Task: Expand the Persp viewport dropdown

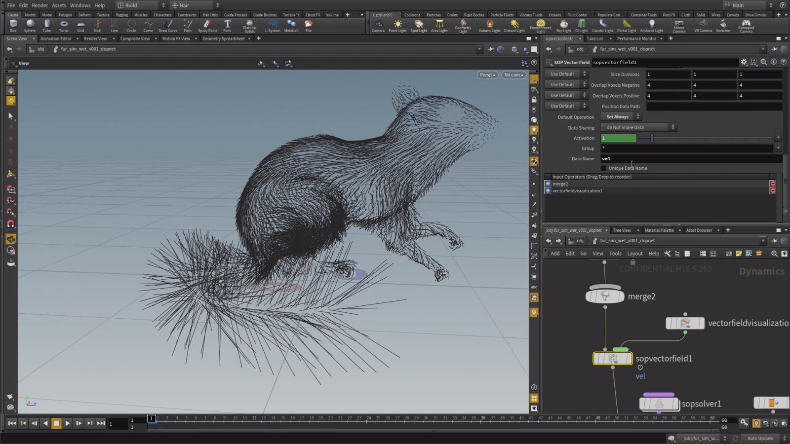Action: pos(487,75)
